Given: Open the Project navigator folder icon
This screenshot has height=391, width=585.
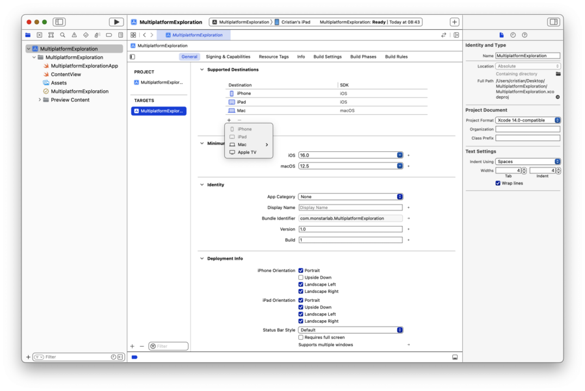Looking at the screenshot, I should tap(28, 35).
